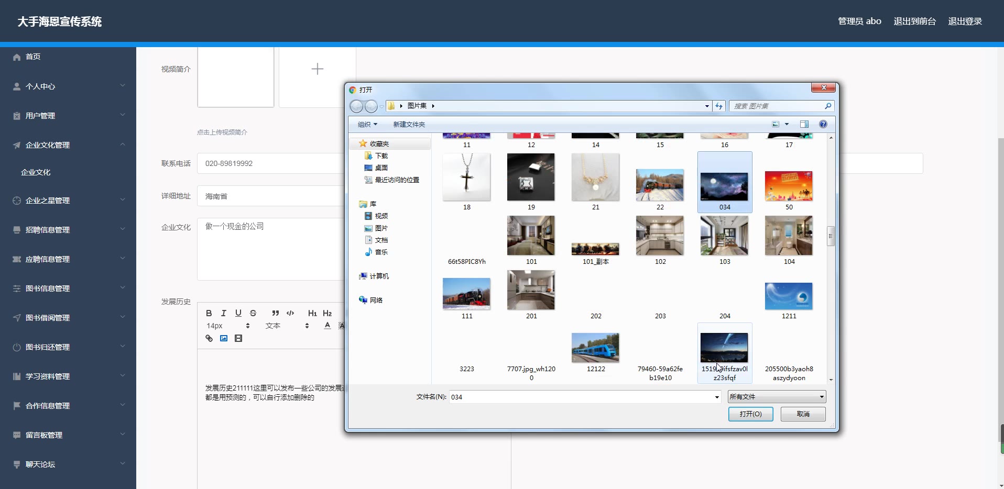Insert a blockquote in the editor
1004x489 pixels.
(275, 313)
